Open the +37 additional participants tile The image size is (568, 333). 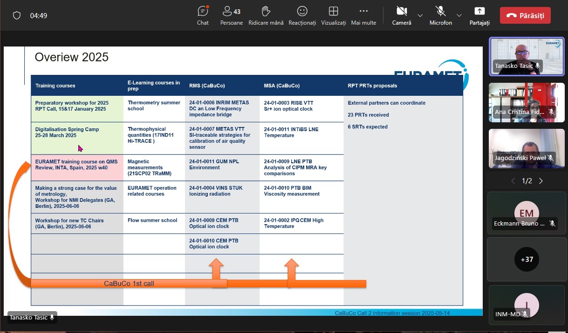(x=527, y=259)
